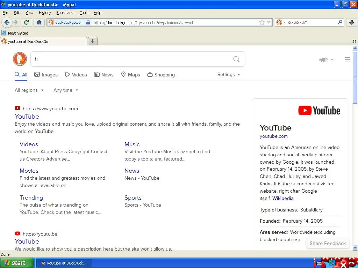The height and width of the screenshot is (268, 358).
Task: Click the YouTube logo in the info panel
Action: click(319, 111)
